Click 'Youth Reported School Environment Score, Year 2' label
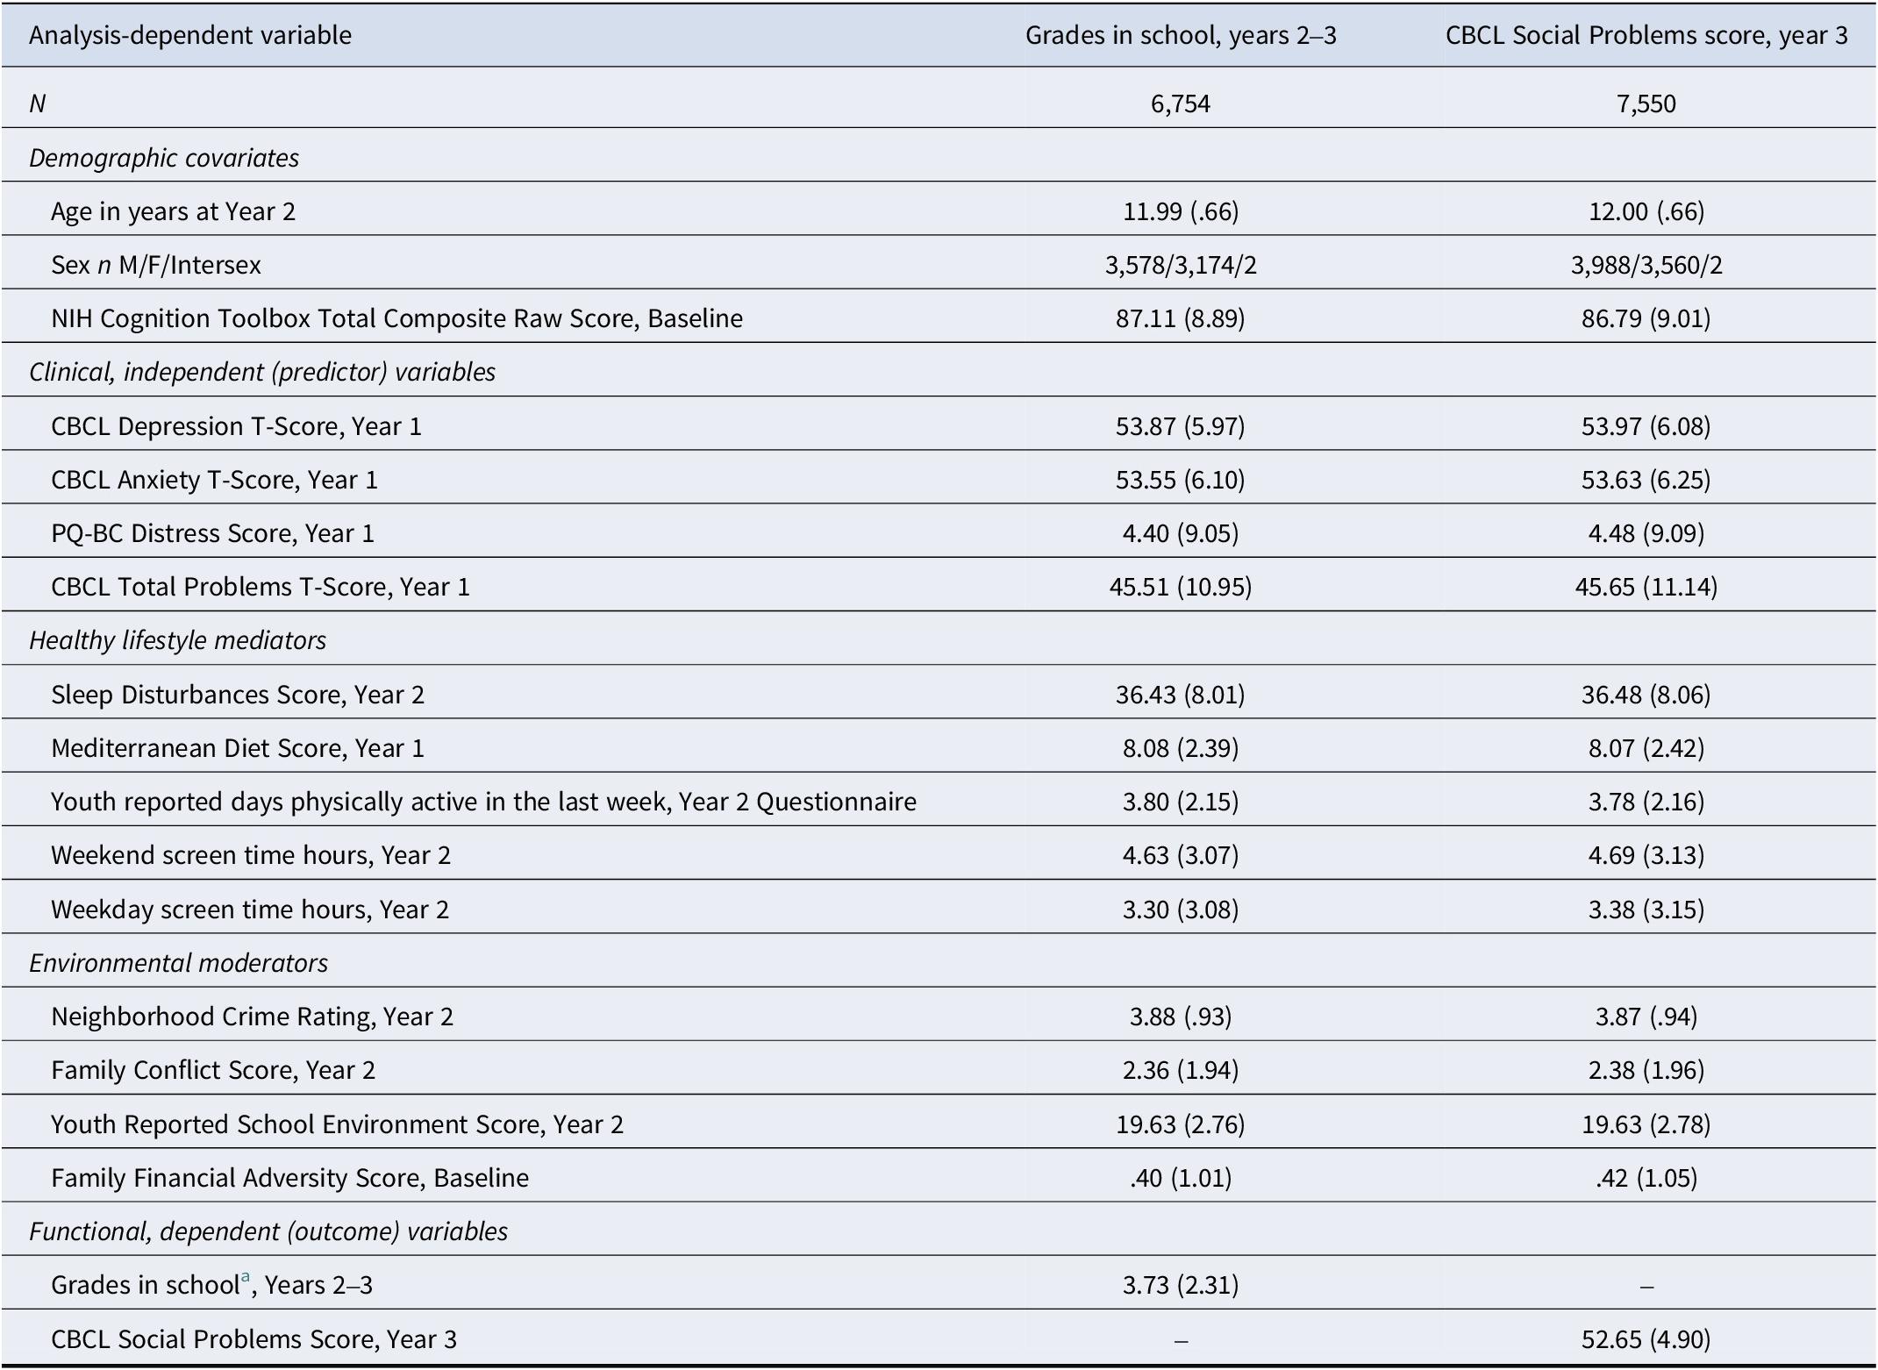Screen dimensions: 1878x1370 coord(338,1124)
